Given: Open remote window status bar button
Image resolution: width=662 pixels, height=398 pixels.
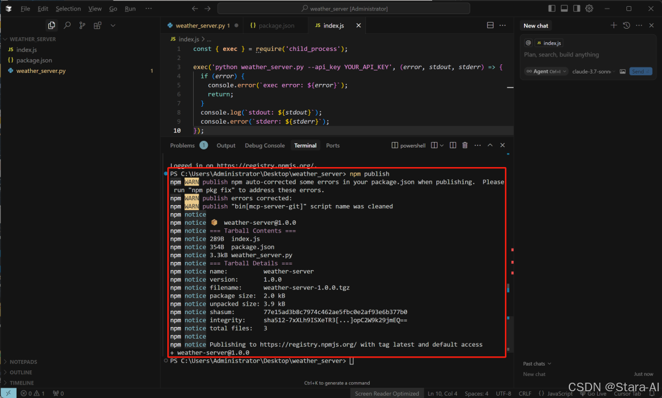Looking at the screenshot, I should coord(9,393).
